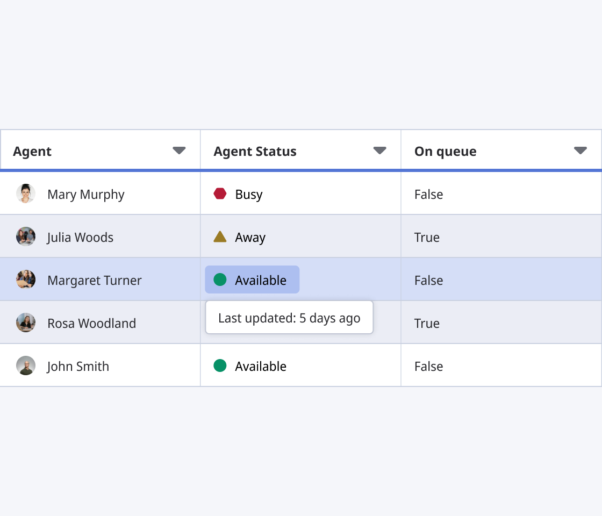The height and width of the screenshot is (516, 602).
Task: Click Margaret Turner's On queue False value
Action: pyautogui.click(x=428, y=280)
